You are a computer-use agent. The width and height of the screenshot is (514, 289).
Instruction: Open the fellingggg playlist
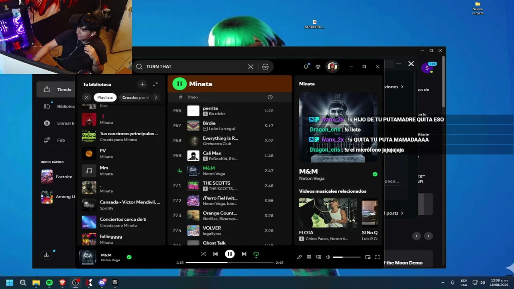tap(122, 239)
